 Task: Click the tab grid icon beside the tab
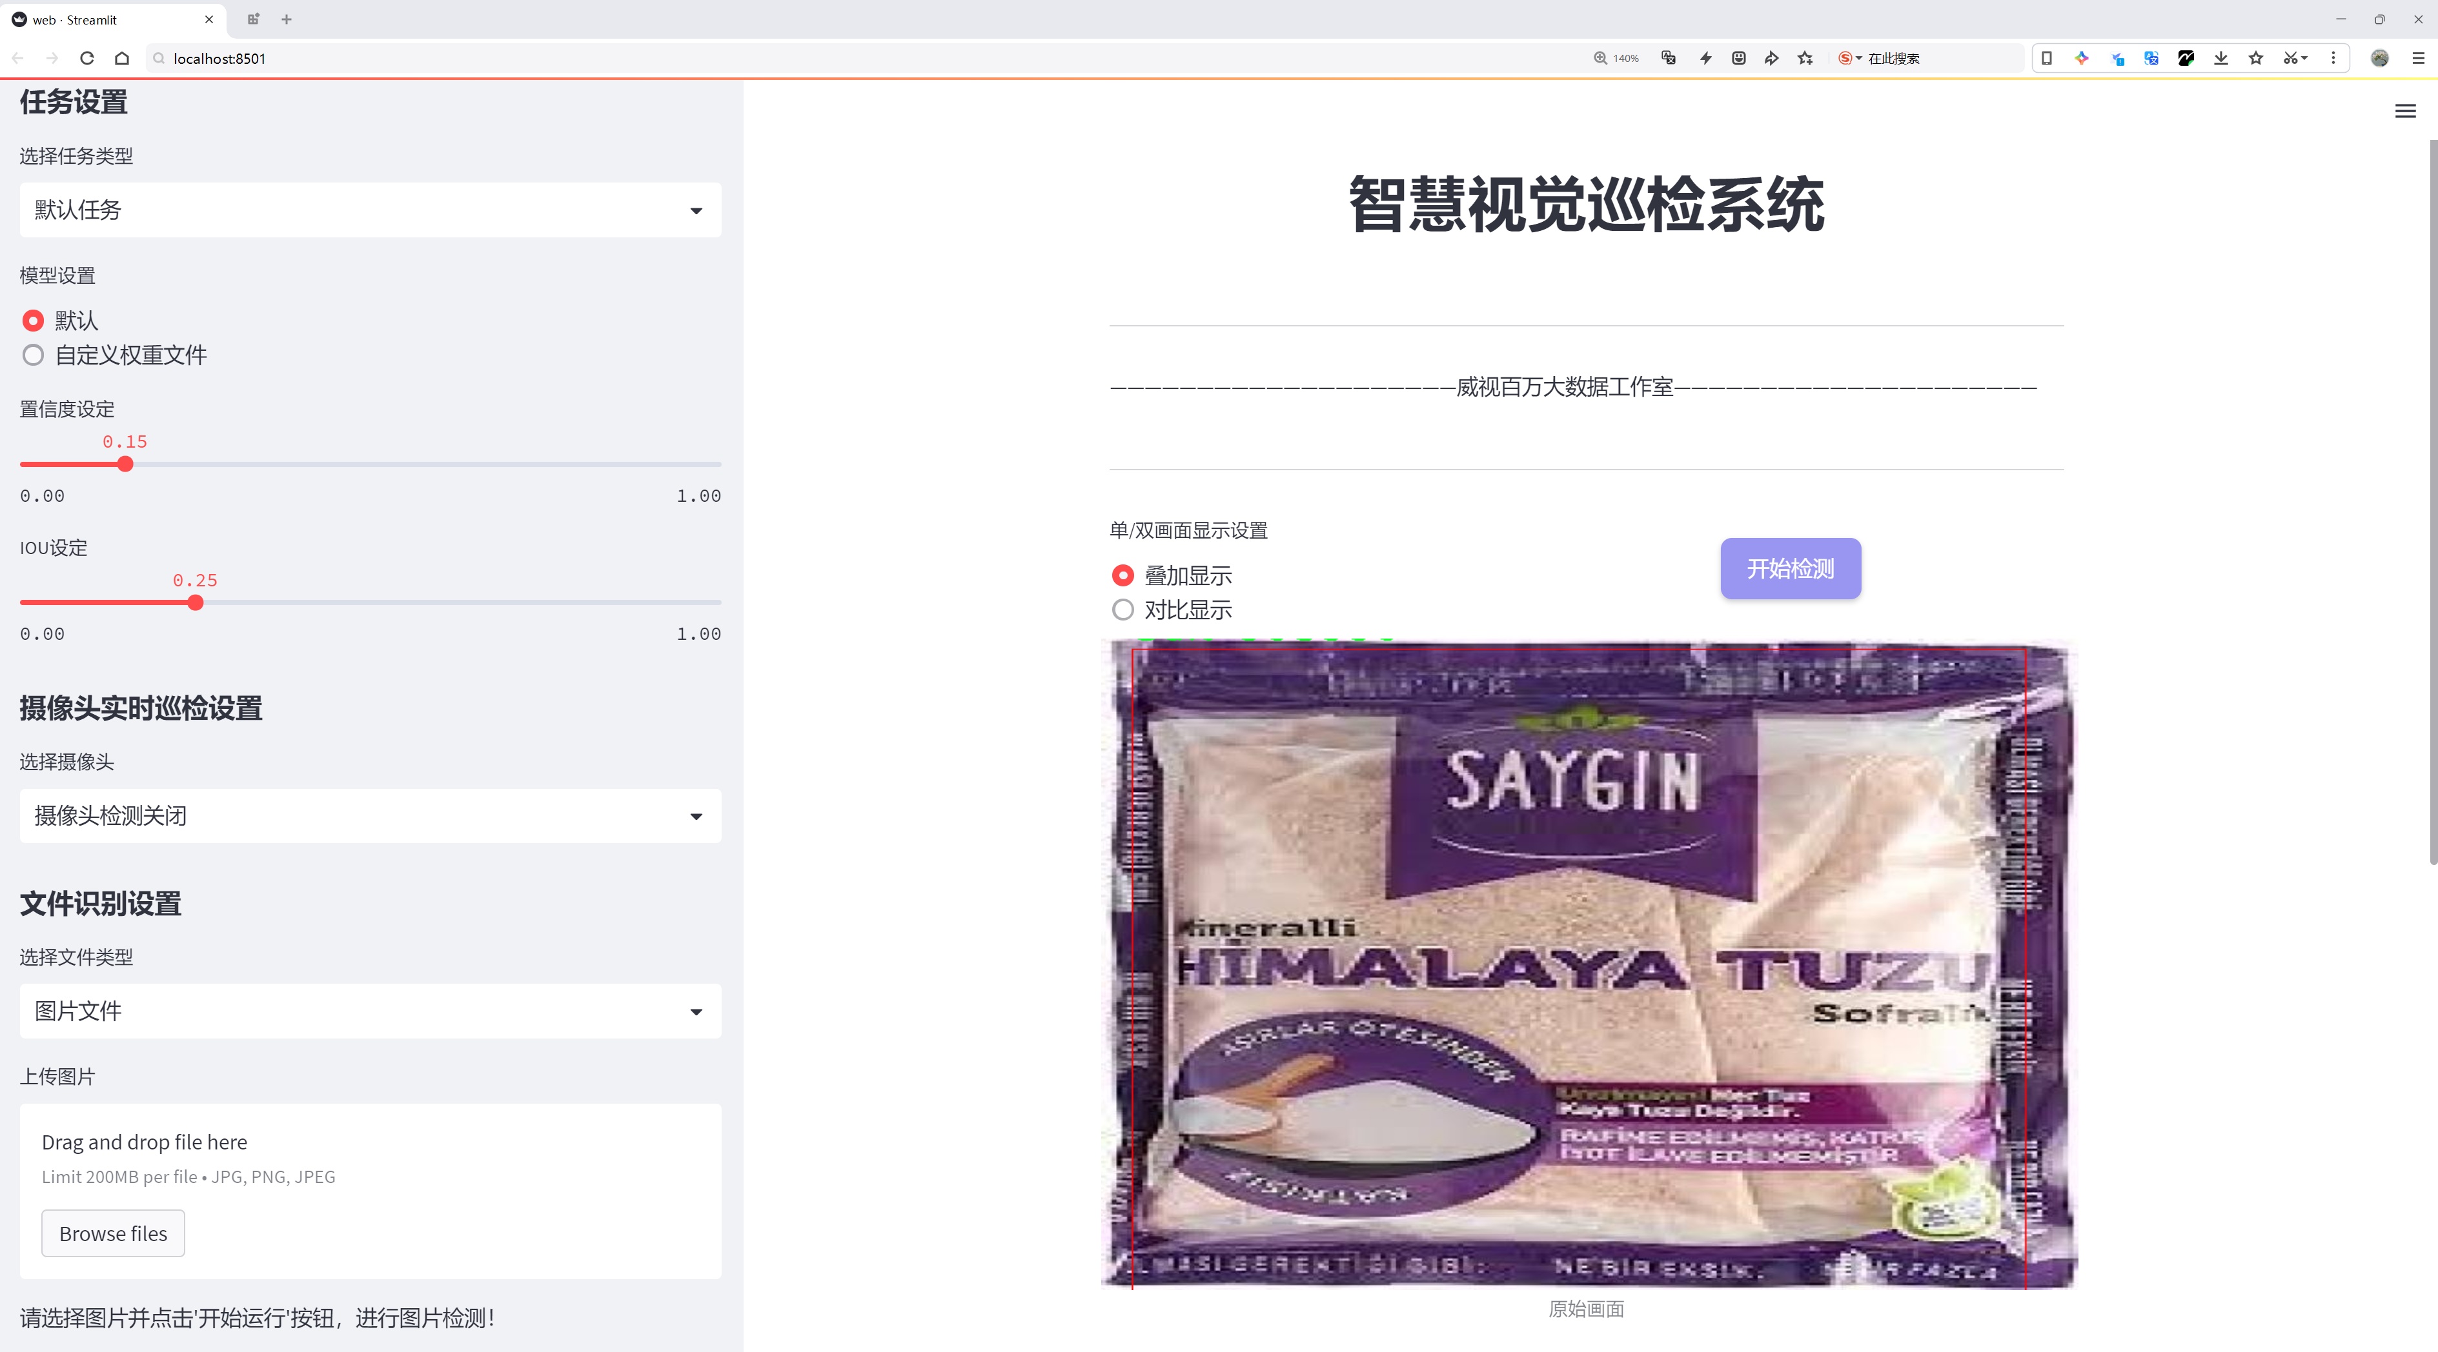(x=252, y=19)
